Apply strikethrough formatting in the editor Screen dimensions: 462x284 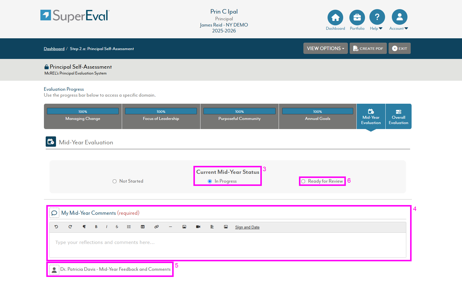(117, 227)
